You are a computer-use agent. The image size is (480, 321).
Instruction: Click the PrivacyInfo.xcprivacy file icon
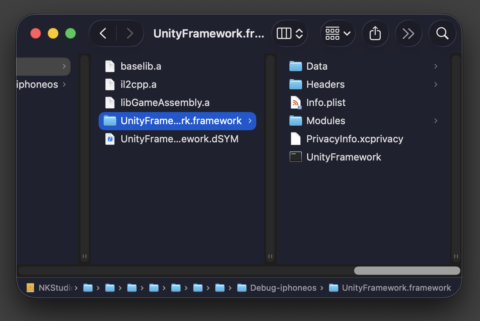coord(295,139)
